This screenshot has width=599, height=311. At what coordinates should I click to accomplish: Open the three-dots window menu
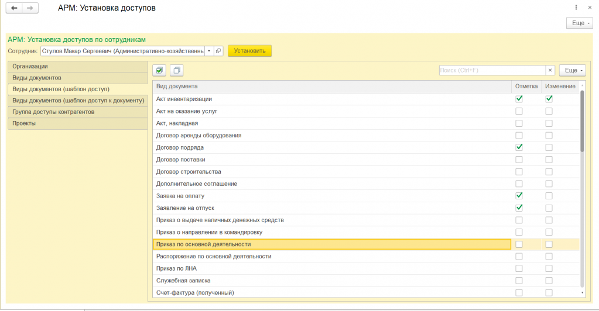[x=576, y=8]
